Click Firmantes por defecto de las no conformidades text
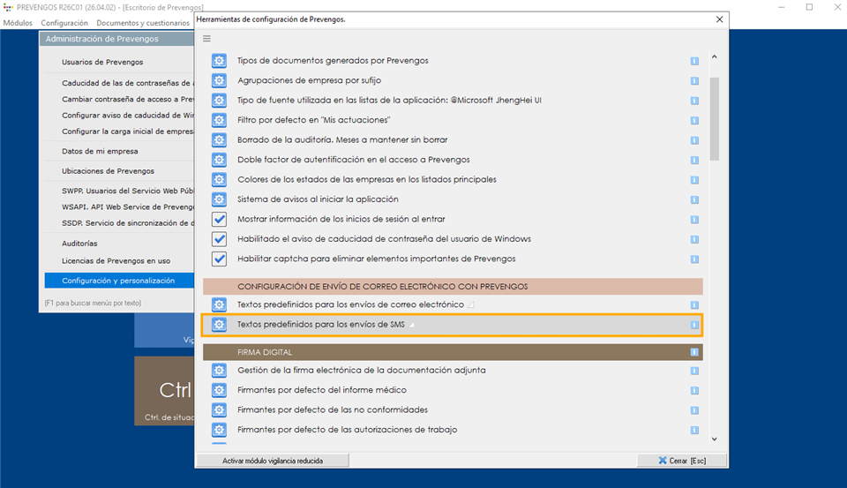 coord(333,409)
